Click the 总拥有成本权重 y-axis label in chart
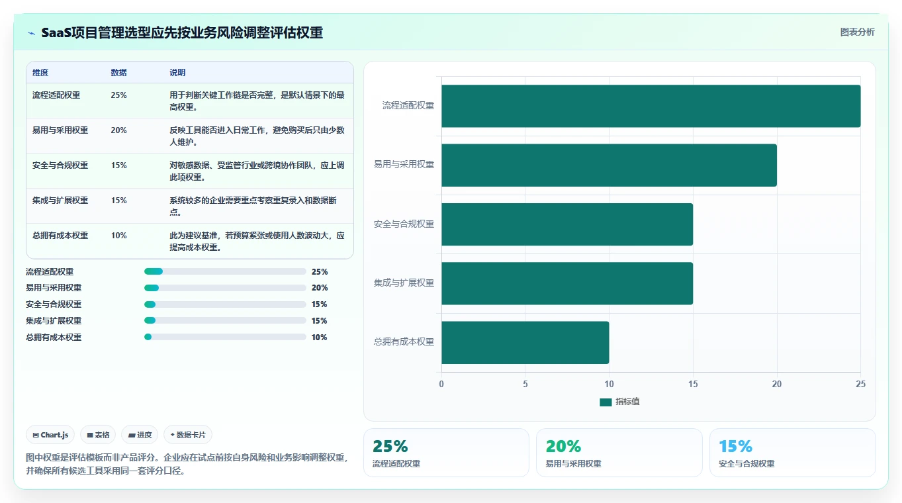Screen dimensions: 902x503 point(404,342)
